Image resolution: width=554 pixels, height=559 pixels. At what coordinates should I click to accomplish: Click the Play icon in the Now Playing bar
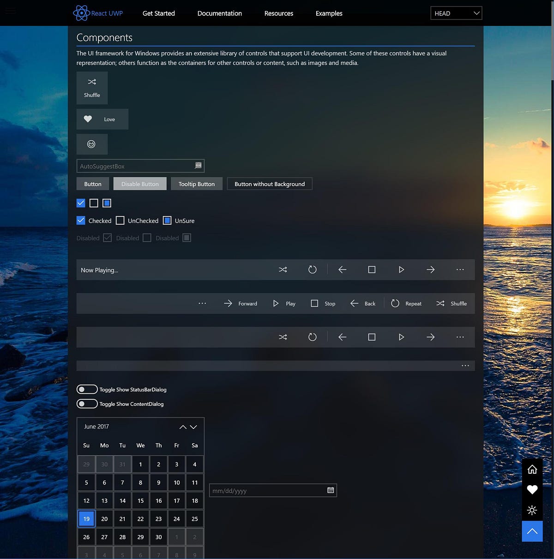(401, 269)
